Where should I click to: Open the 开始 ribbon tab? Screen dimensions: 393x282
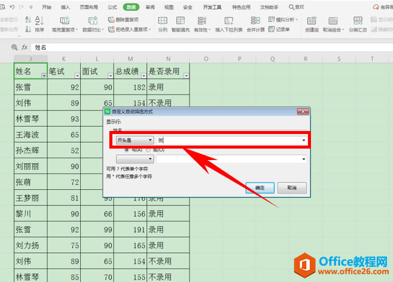(x=47, y=7)
